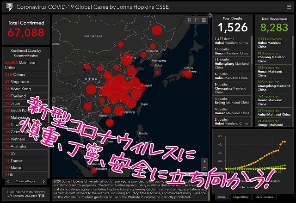The height and width of the screenshot is (203, 296).
Task: Open the map legend list icon
Action: 197,19
